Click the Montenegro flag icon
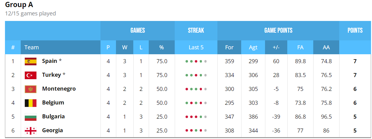The width and height of the screenshot is (372, 139). [x=31, y=89]
